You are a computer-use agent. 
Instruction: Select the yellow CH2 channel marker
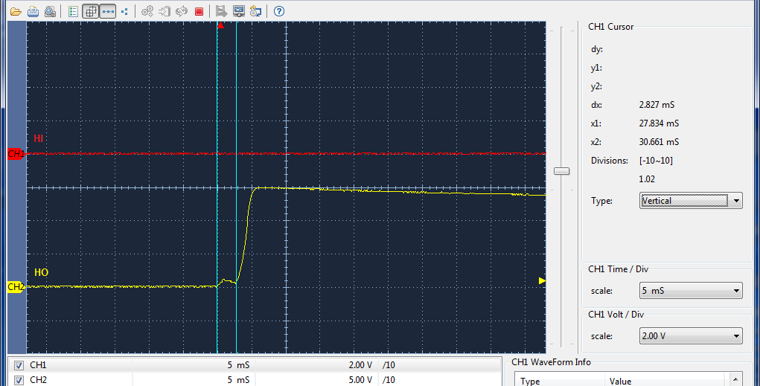[16, 287]
